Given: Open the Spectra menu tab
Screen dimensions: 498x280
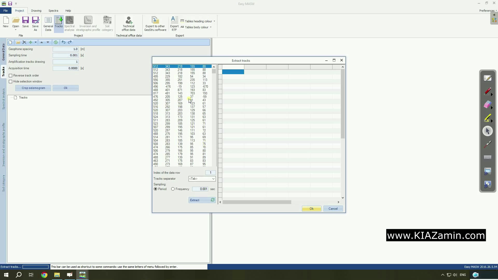Looking at the screenshot, I should [53, 11].
